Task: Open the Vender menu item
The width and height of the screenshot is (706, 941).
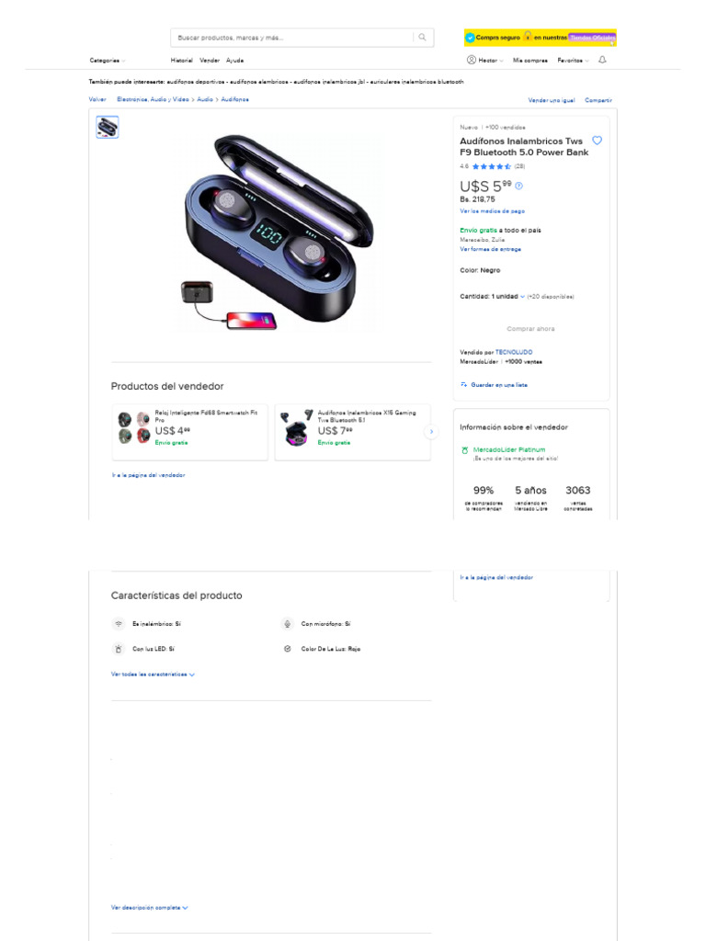Action: tap(210, 61)
